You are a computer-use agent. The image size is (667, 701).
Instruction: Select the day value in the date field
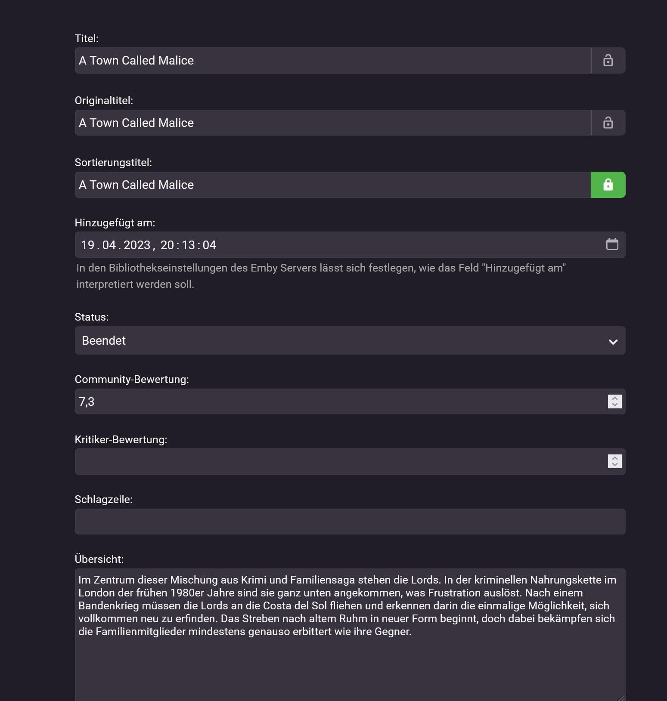[88, 245]
